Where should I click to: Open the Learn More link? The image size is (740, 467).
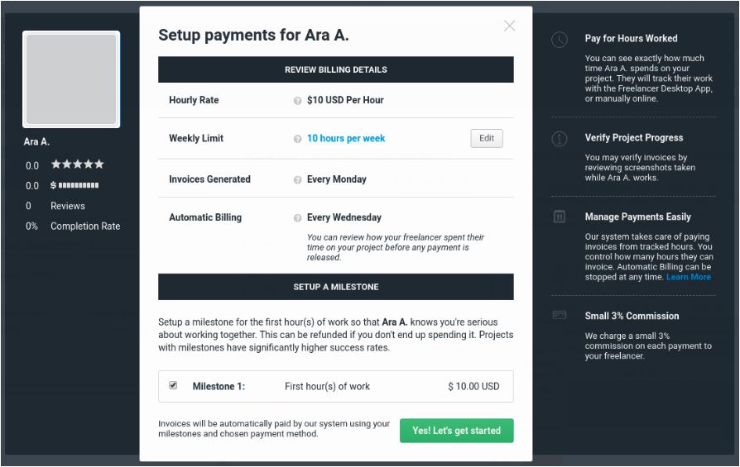pos(689,277)
